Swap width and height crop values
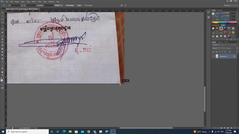Screen dimensions: 239x134 pyautogui.click(x=22, y=5)
